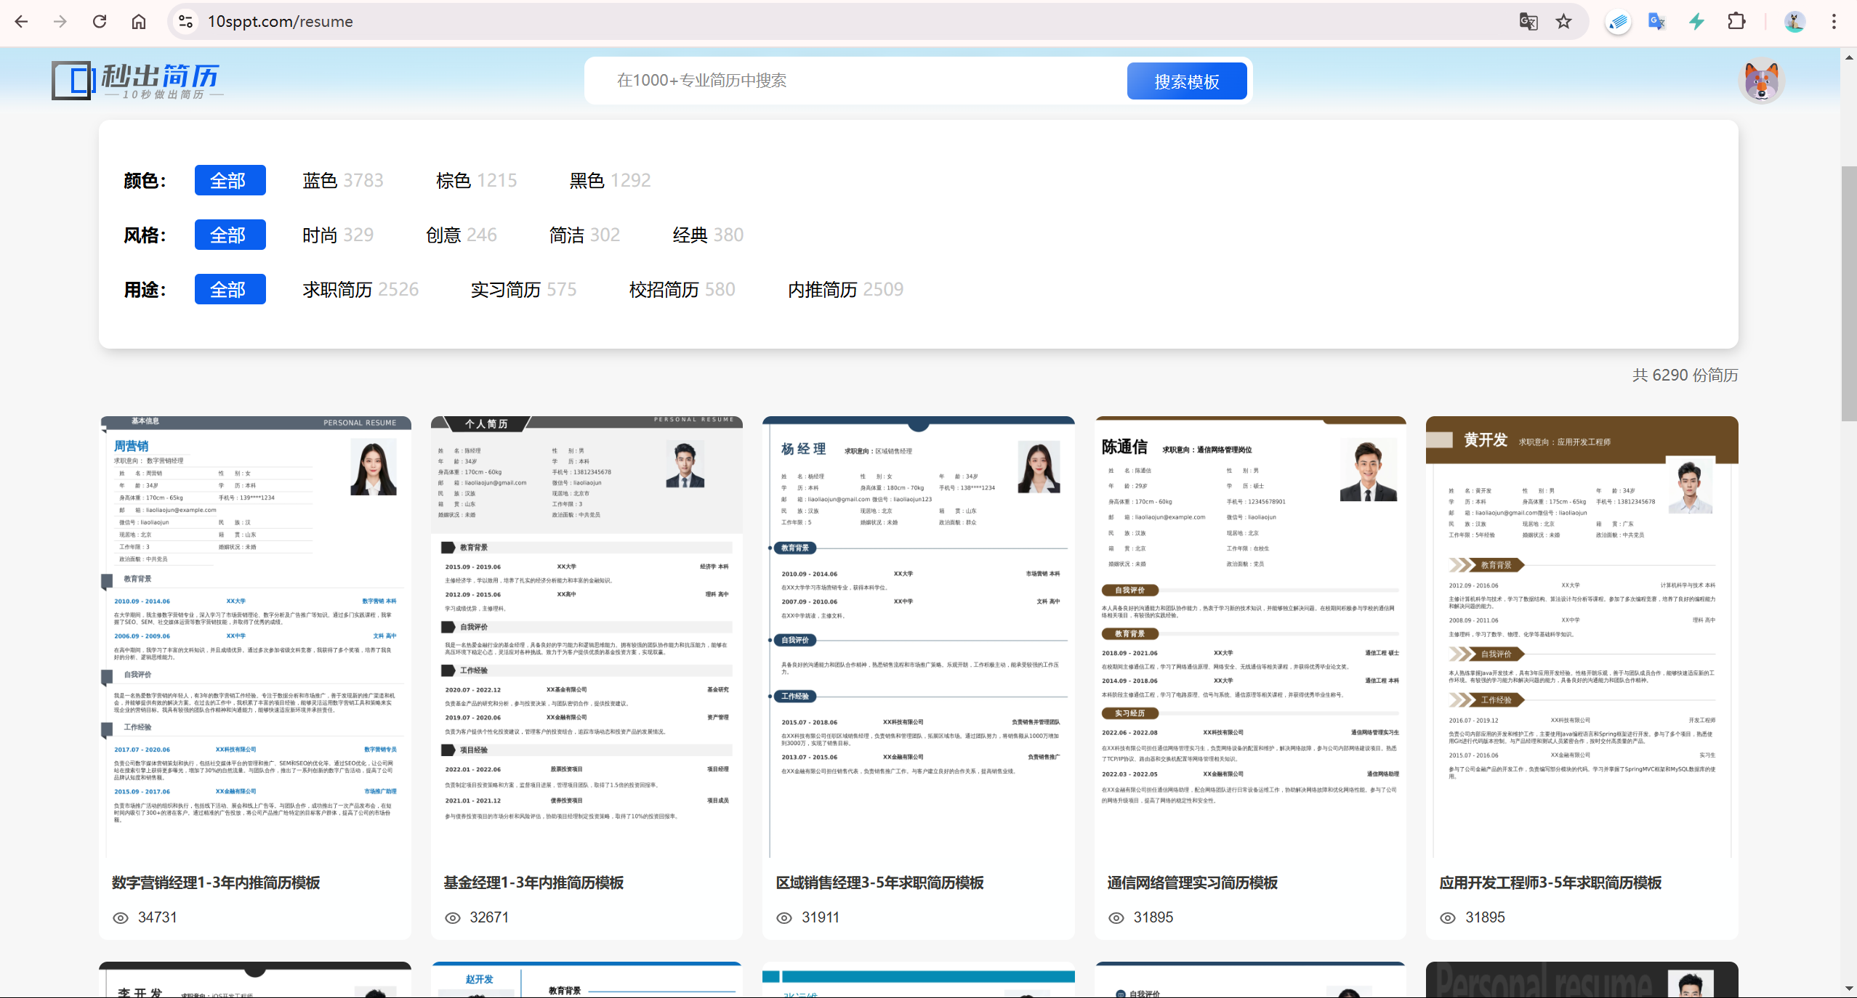Open the Google Translate extension icon
The width and height of the screenshot is (1857, 998).
(x=1657, y=22)
